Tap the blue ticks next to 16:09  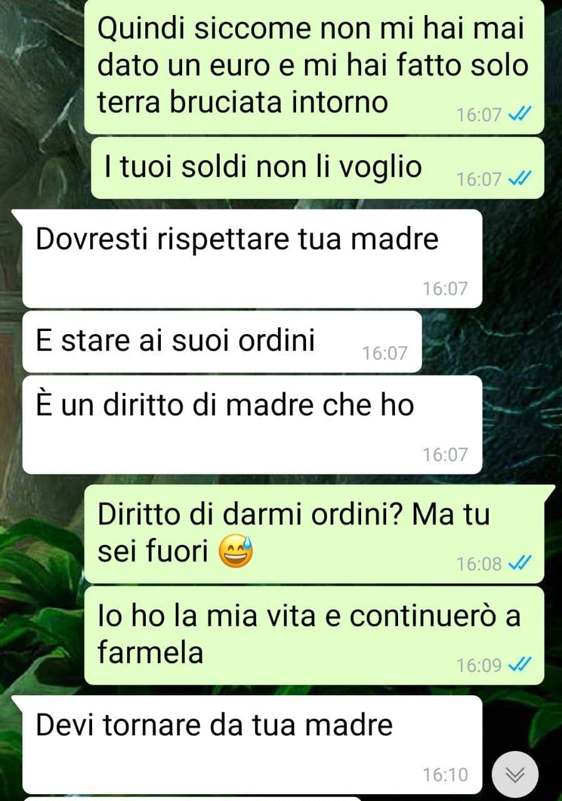521,665
